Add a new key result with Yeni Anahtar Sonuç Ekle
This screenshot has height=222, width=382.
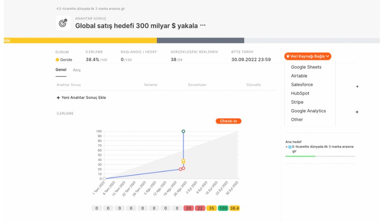pyautogui.click(x=81, y=97)
